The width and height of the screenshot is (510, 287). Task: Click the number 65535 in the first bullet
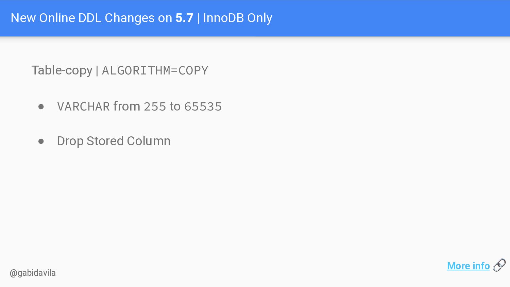coord(203,107)
